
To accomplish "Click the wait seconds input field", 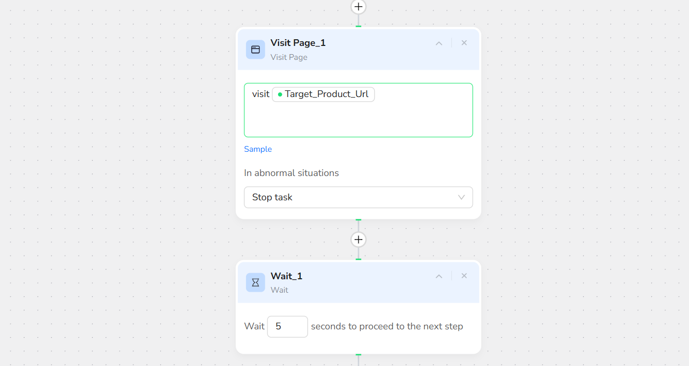I will point(287,326).
